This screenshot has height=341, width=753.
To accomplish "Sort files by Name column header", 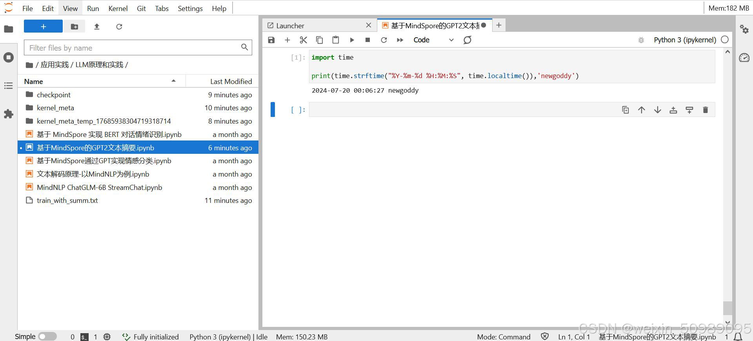I will 101,81.
